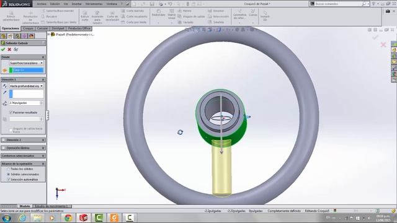Screen dimensions: 397x223
Task: Expand the Pieza4 tree node in viewport
Action: pos(49,35)
